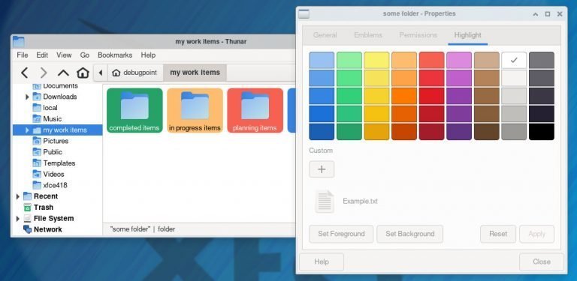Pick the light orange swatch in top row
This screenshot has width=577, height=281.
point(404,60)
